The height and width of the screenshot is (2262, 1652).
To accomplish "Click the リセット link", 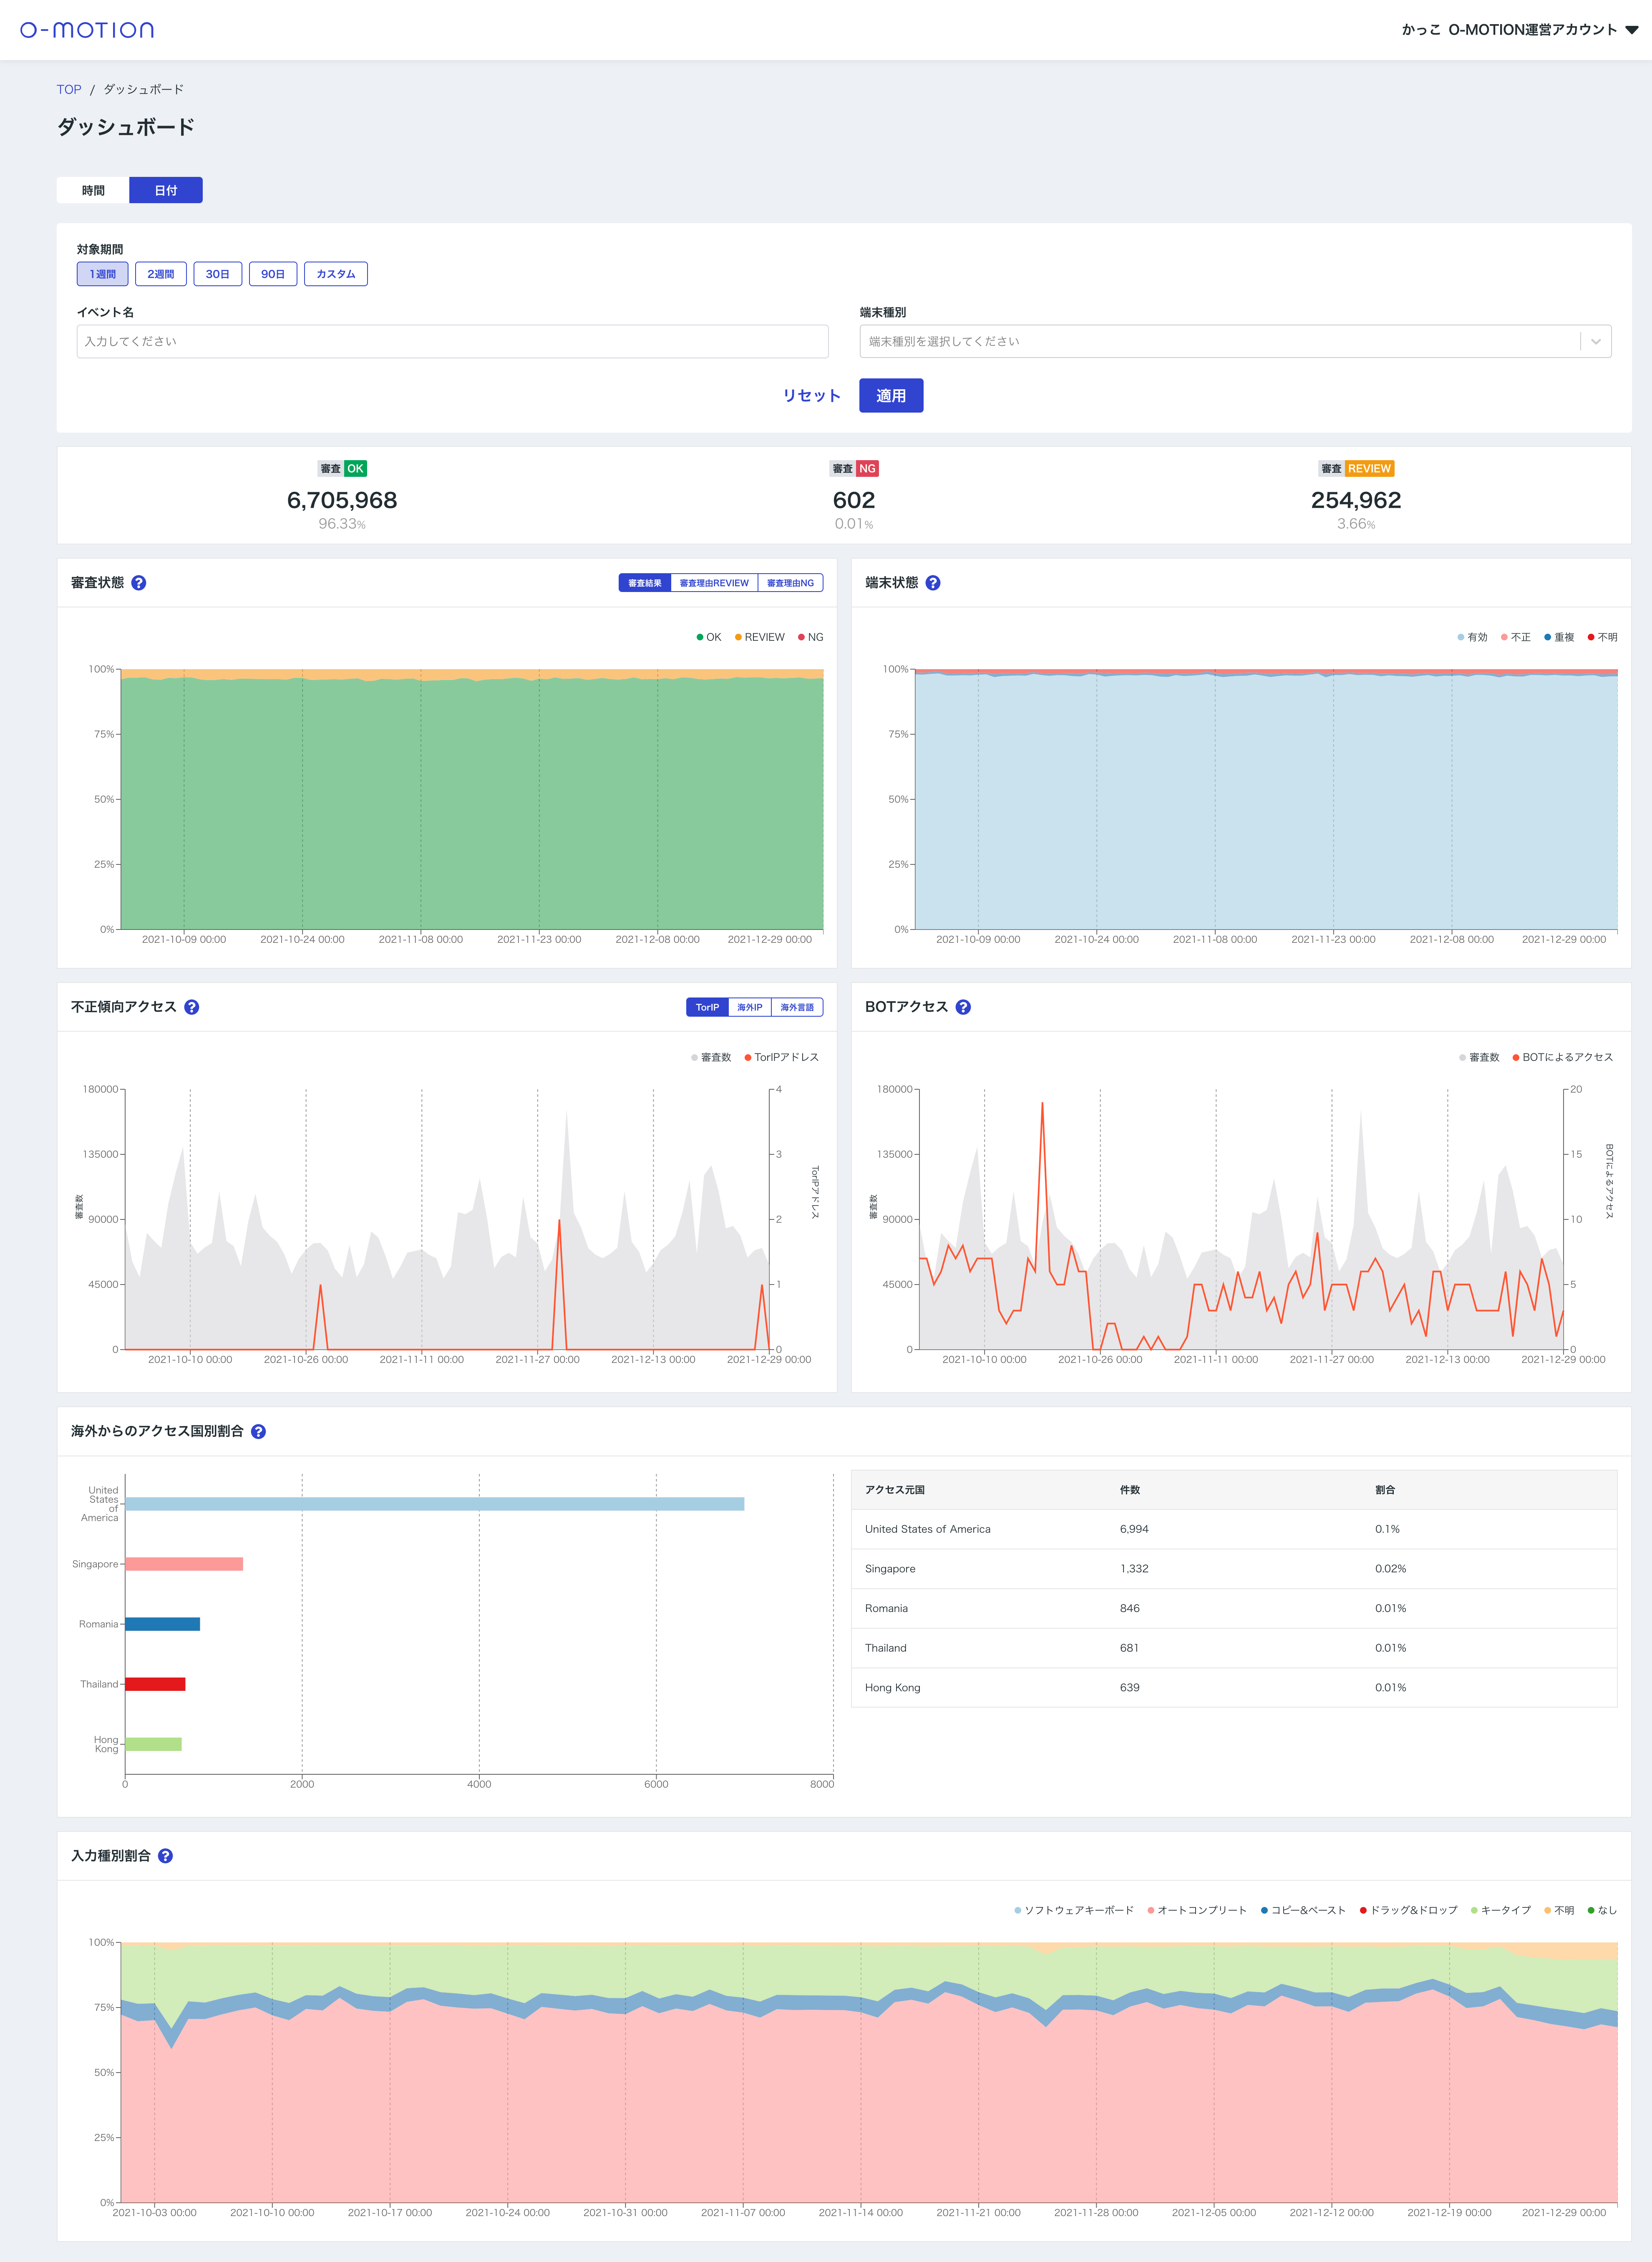I will 811,396.
